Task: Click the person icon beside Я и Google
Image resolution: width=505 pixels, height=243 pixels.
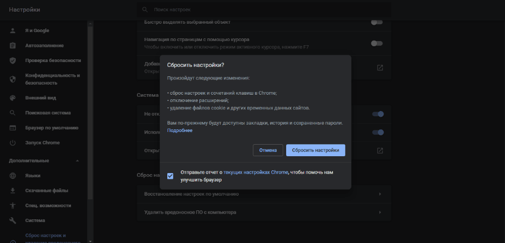Action: point(13,31)
